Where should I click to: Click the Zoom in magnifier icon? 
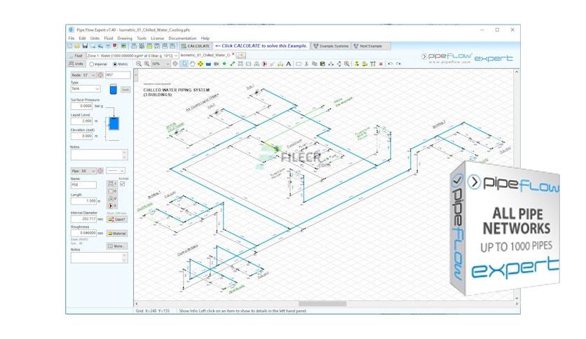pyautogui.click(x=147, y=64)
